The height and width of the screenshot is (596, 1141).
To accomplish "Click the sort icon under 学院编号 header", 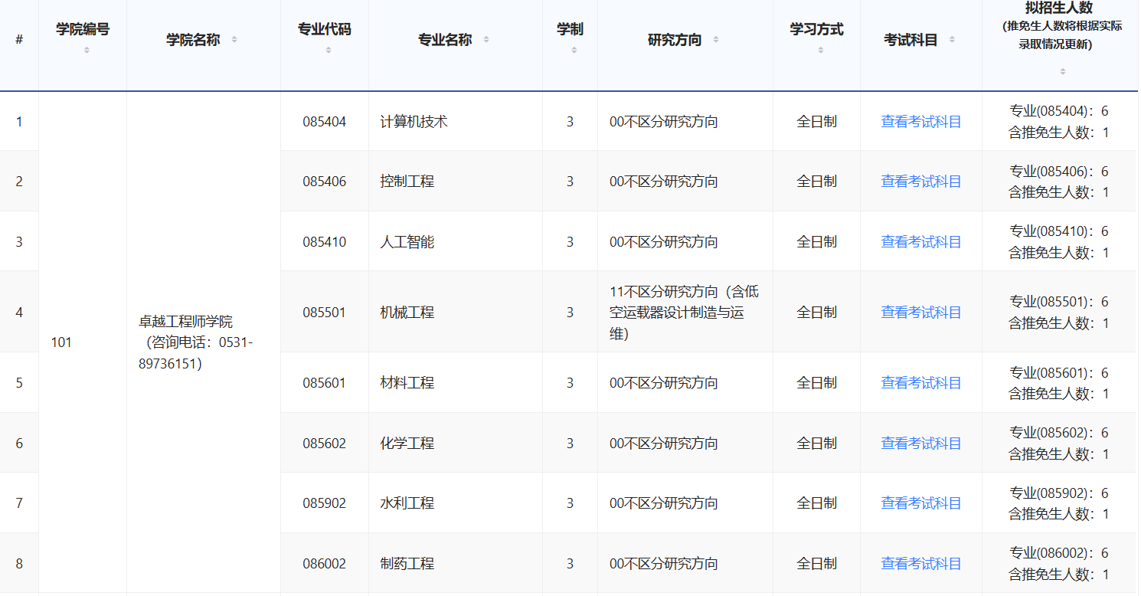I will (87, 51).
